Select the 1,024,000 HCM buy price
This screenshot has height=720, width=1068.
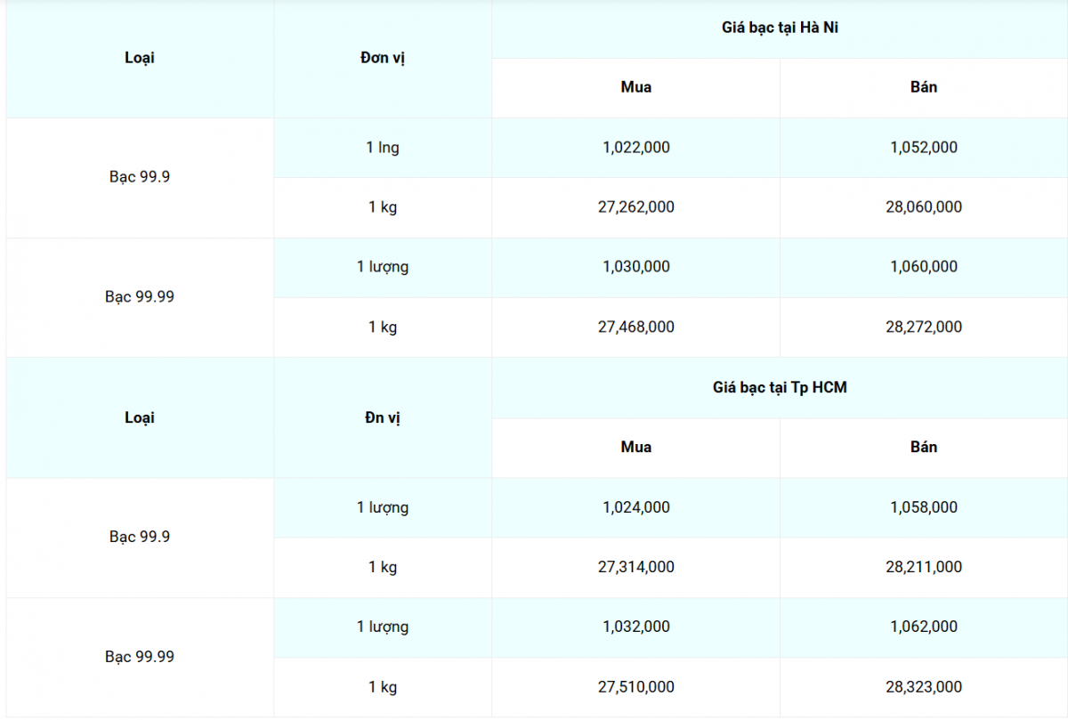[635, 507]
